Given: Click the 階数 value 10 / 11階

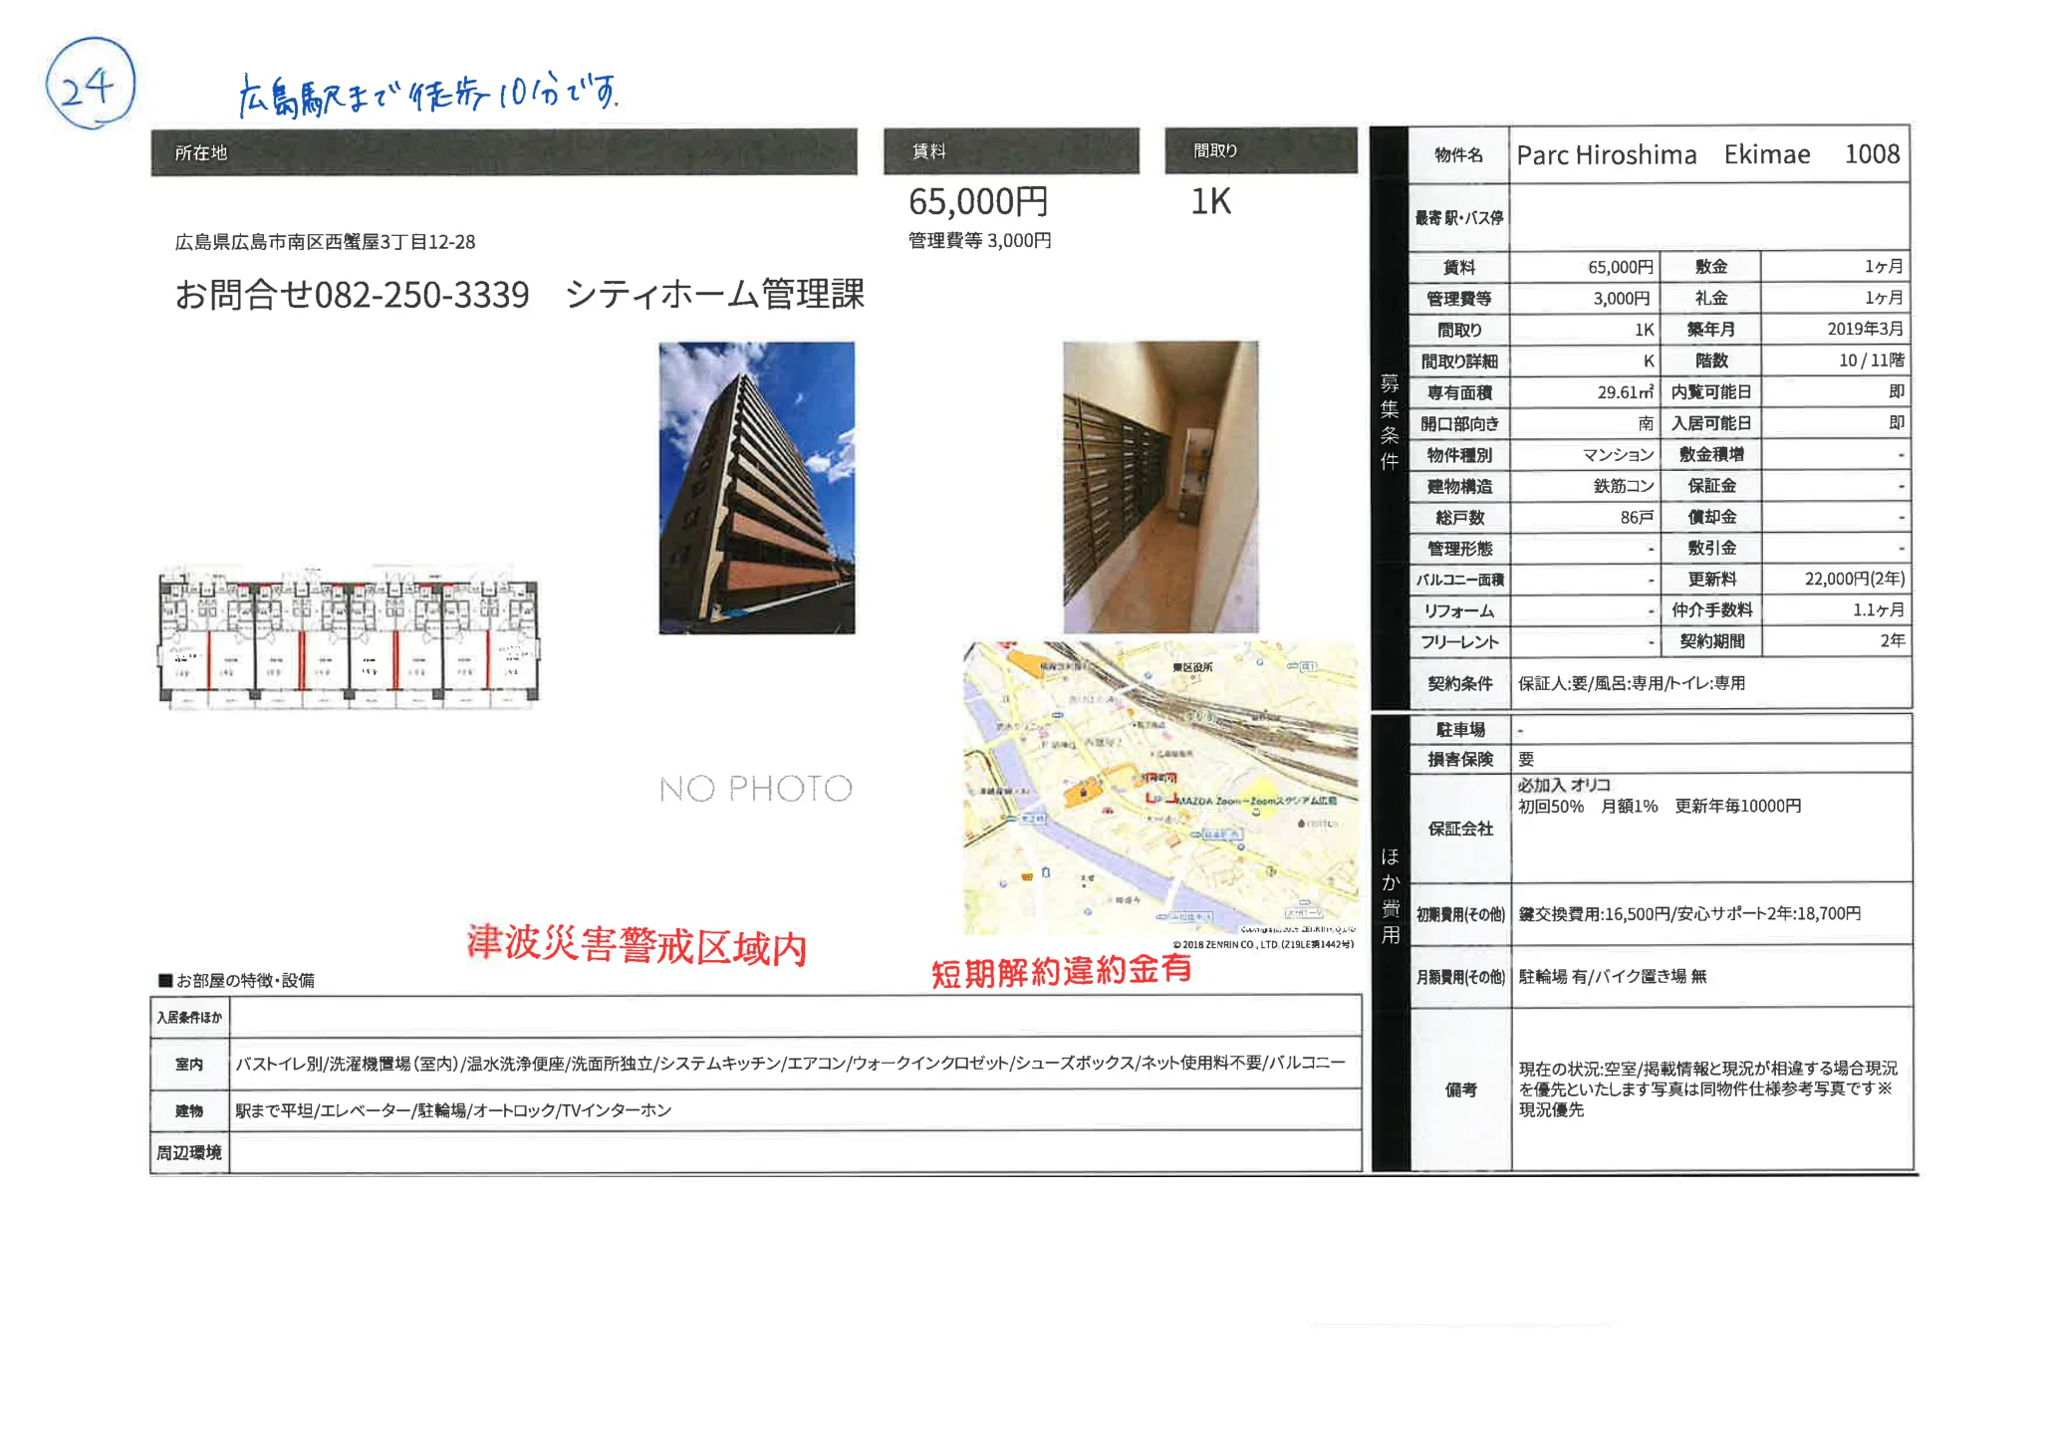Looking at the screenshot, I should (x=1872, y=361).
